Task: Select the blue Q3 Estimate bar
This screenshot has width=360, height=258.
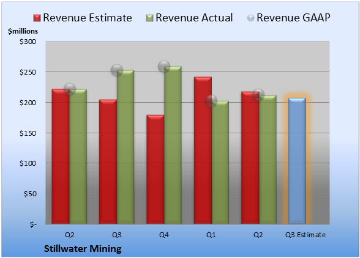Action: tap(297, 161)
